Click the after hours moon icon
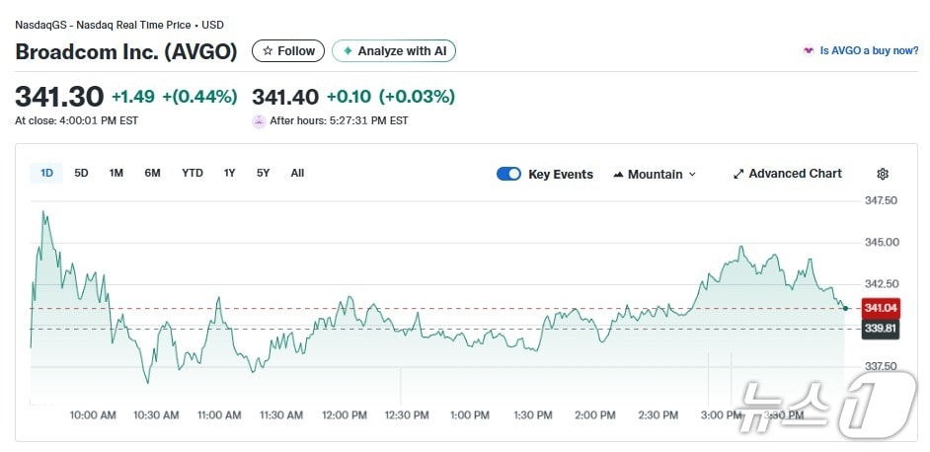The image size is (930, 452). tap(259, 121)
